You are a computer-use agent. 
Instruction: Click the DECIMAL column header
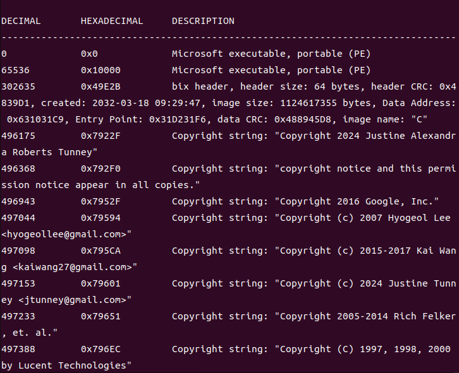[x=21, y=21]
